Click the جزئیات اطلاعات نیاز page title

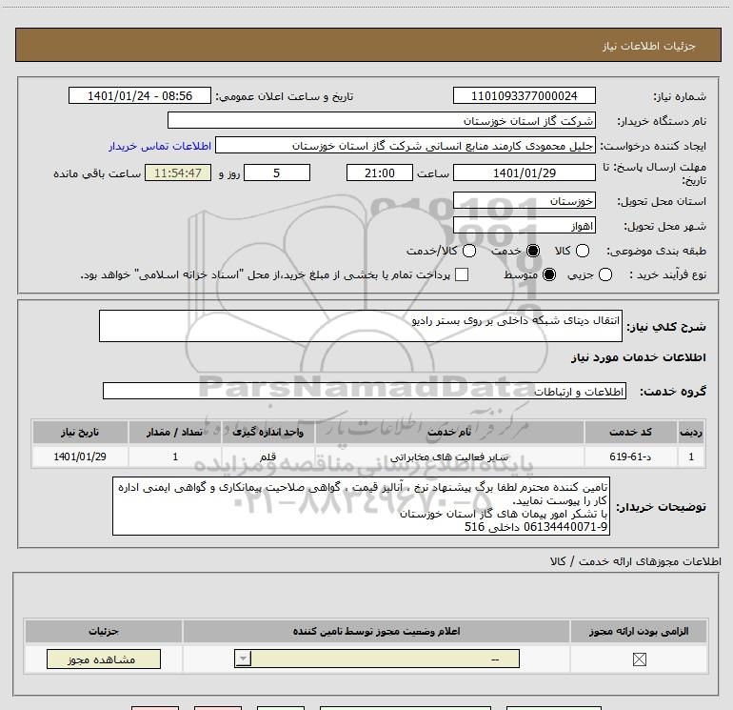[x=648, y=46]
